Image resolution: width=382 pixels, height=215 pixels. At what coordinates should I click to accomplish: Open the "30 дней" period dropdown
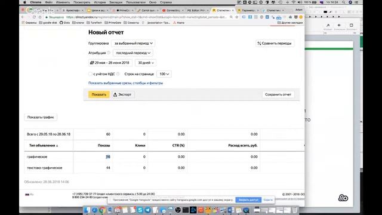(146, 63)
